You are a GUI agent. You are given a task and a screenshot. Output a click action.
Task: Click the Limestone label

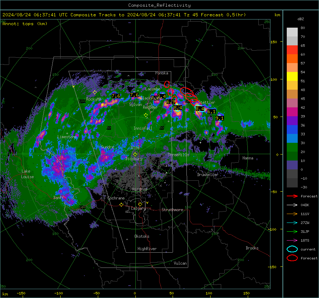[67, 137]
